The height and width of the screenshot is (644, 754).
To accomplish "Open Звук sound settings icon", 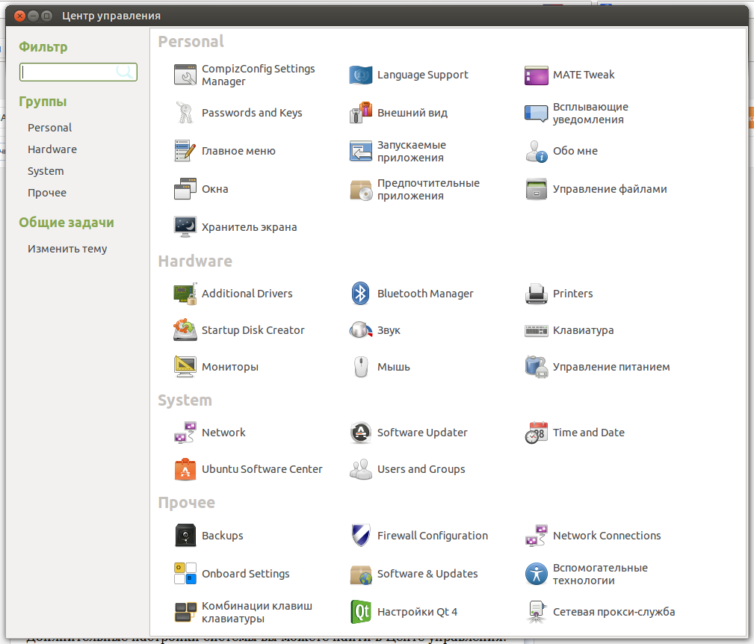I will pos(361,330).
